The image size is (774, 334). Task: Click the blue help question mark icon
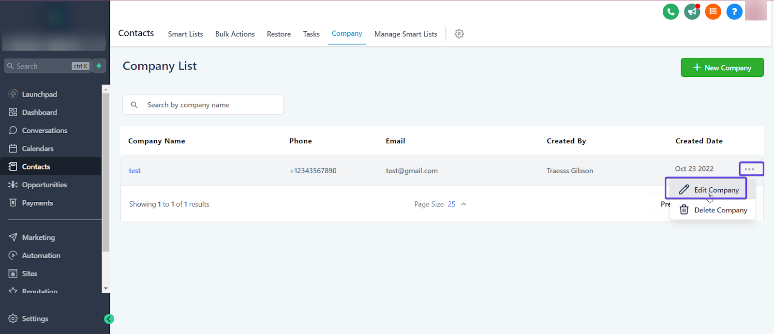coord(734,12)
